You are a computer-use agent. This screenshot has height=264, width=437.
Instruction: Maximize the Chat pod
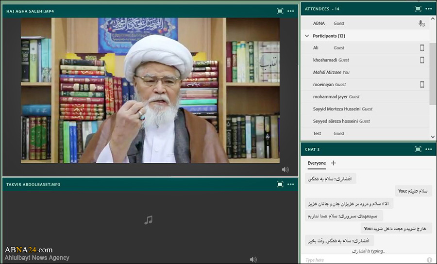pos(418,149)
